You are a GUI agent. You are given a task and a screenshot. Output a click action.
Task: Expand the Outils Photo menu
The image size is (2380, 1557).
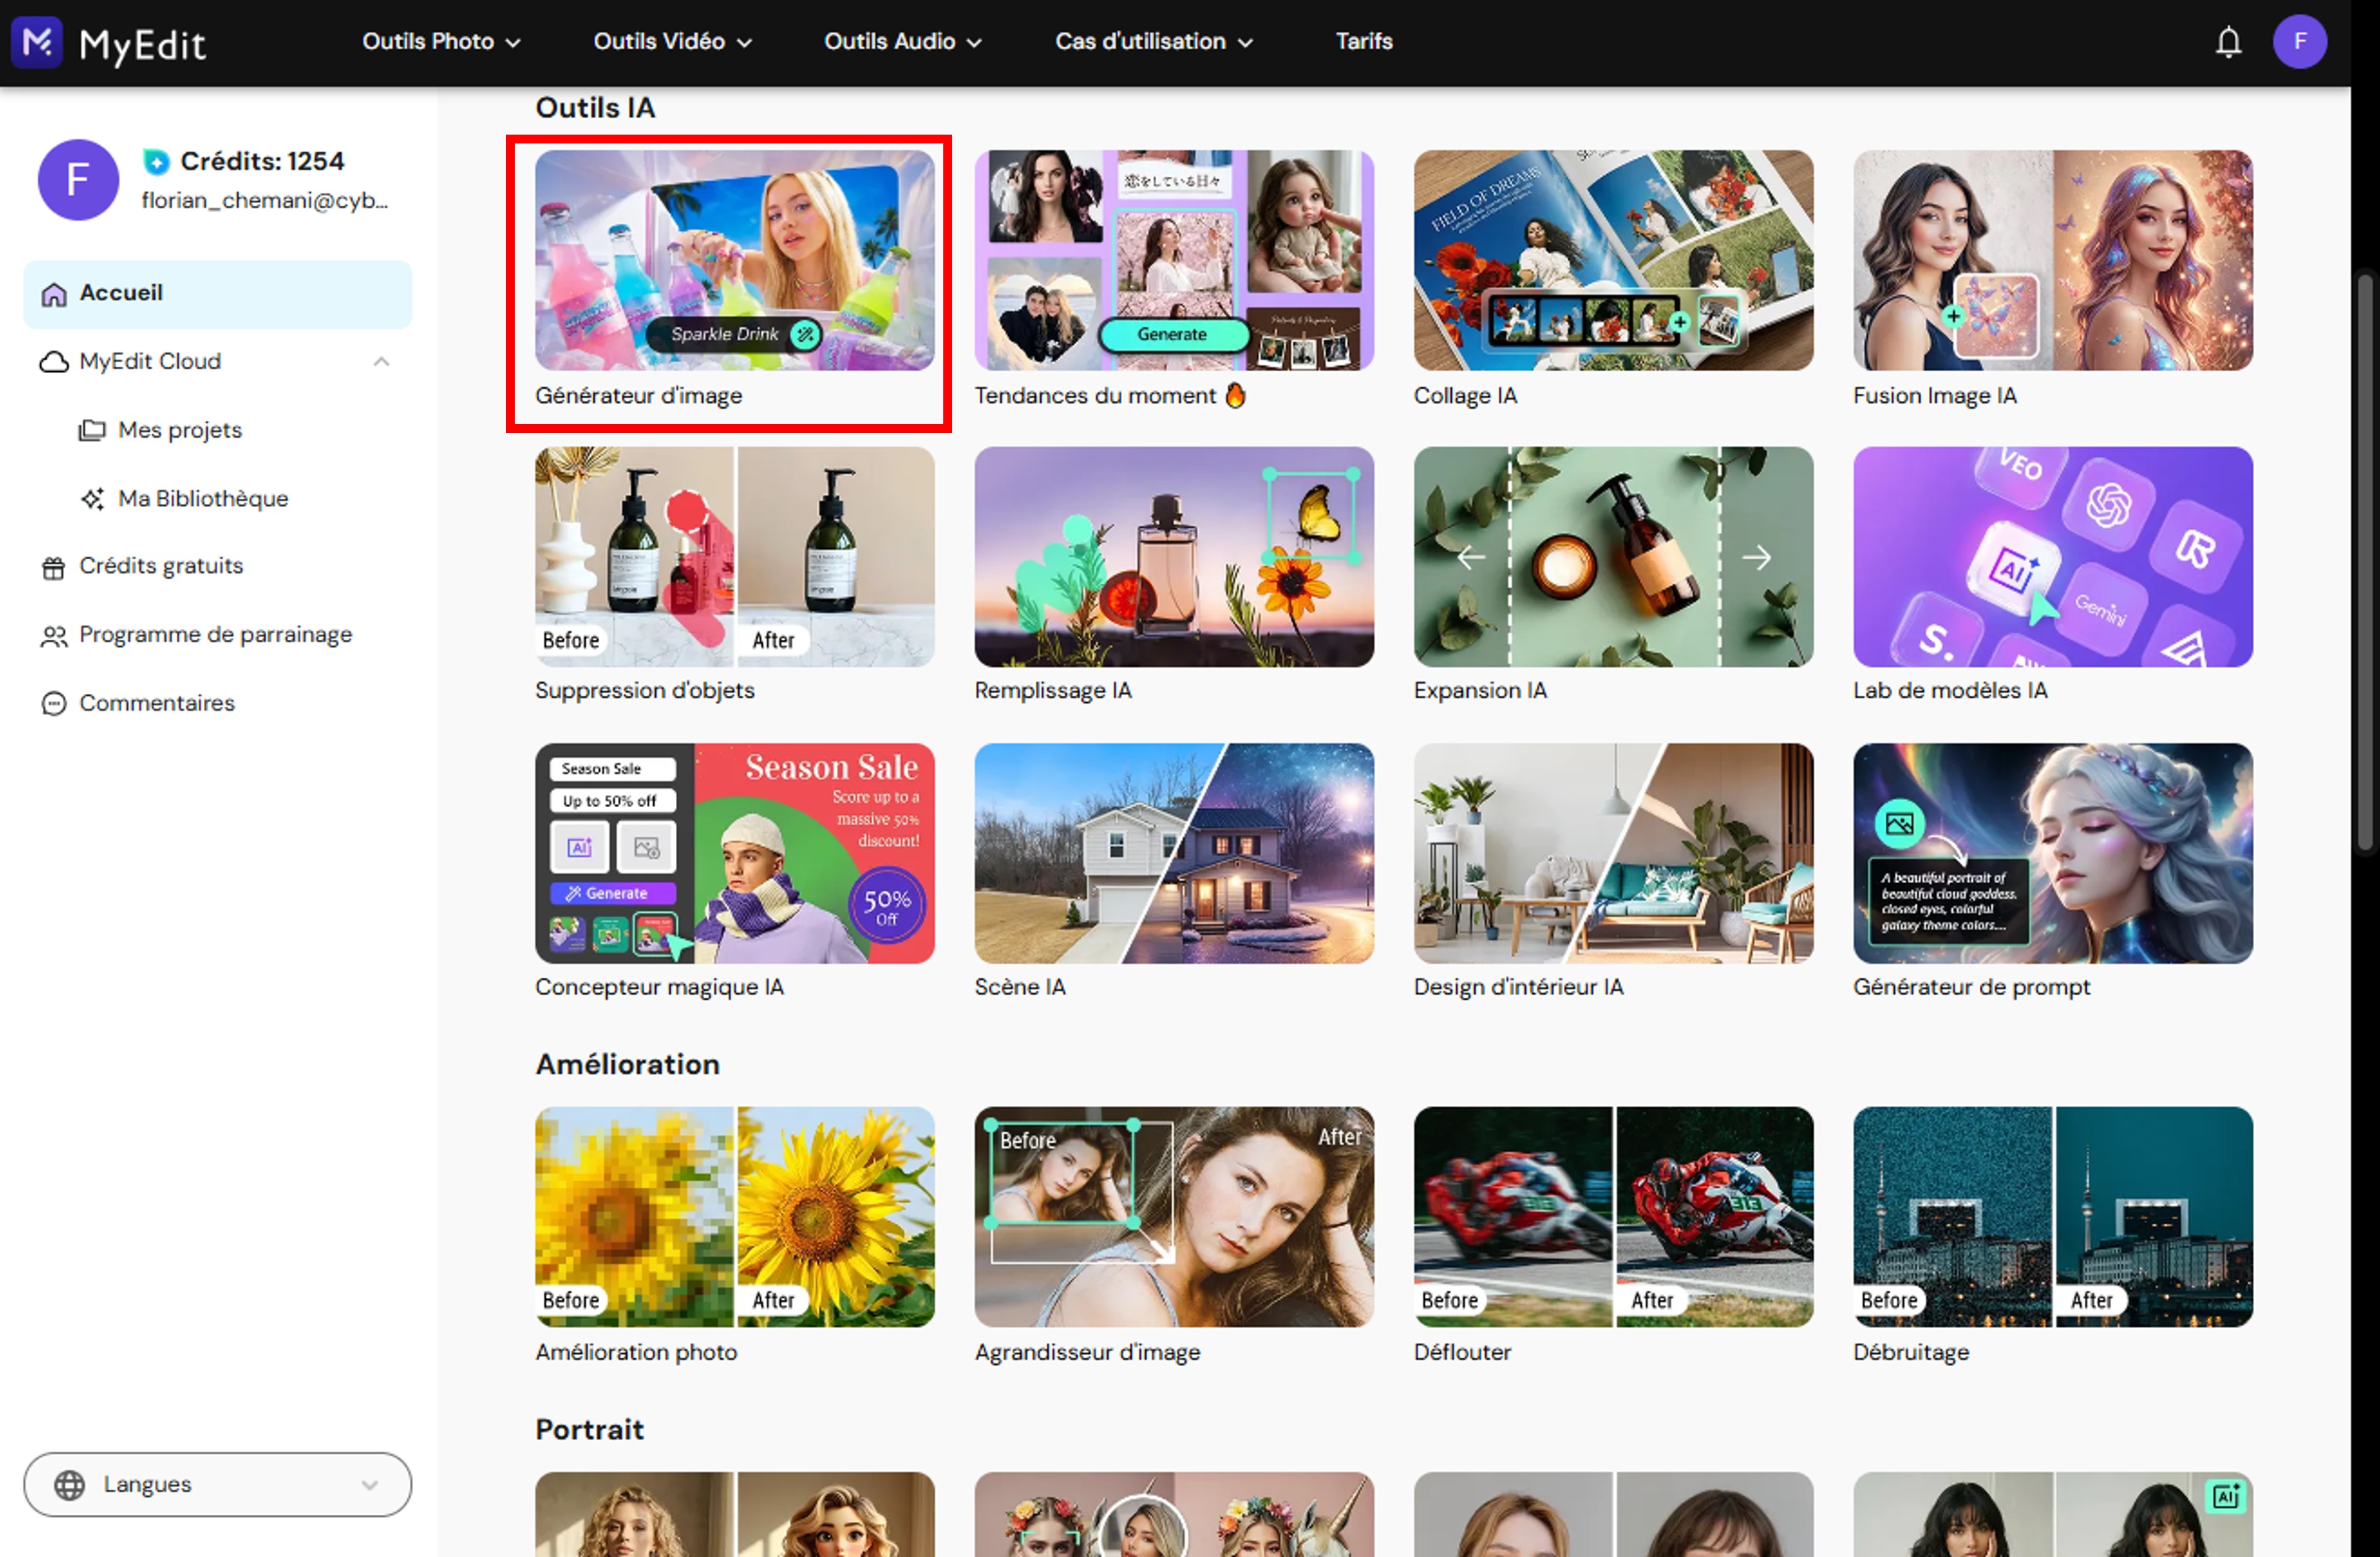click(441, 42)
